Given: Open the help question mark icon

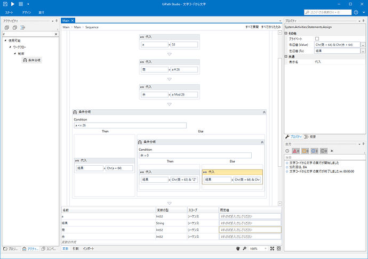Looking at the screenshot, I should coord(356,12).
